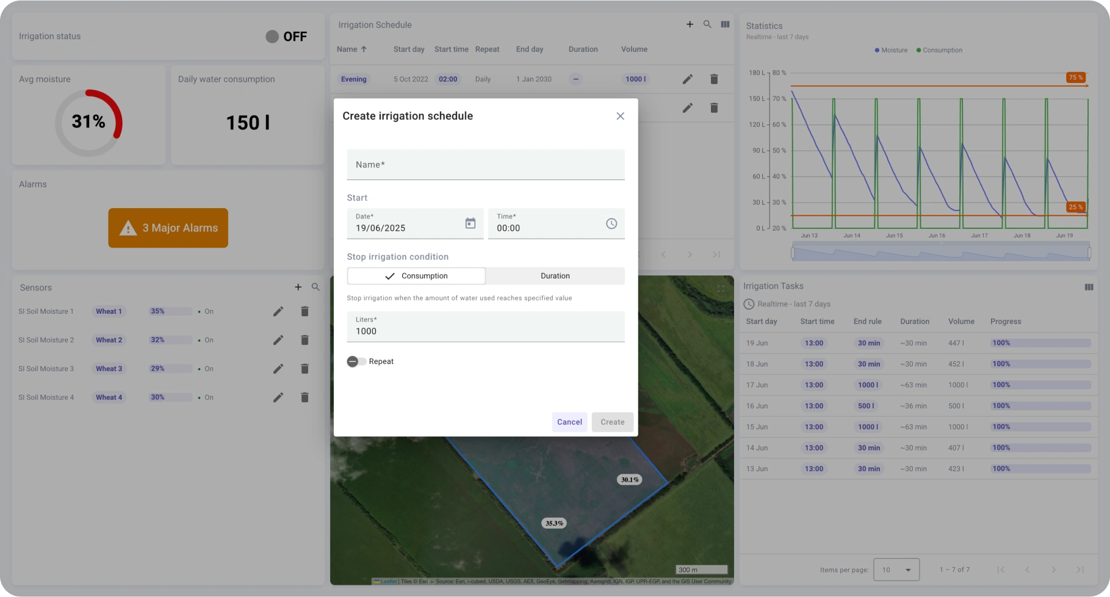Toggle the Moisture series in chart legend

click(891, 50)
